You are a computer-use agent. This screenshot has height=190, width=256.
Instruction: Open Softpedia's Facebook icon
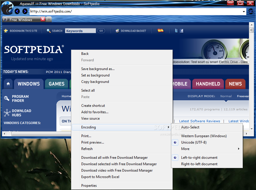(181, 31)
